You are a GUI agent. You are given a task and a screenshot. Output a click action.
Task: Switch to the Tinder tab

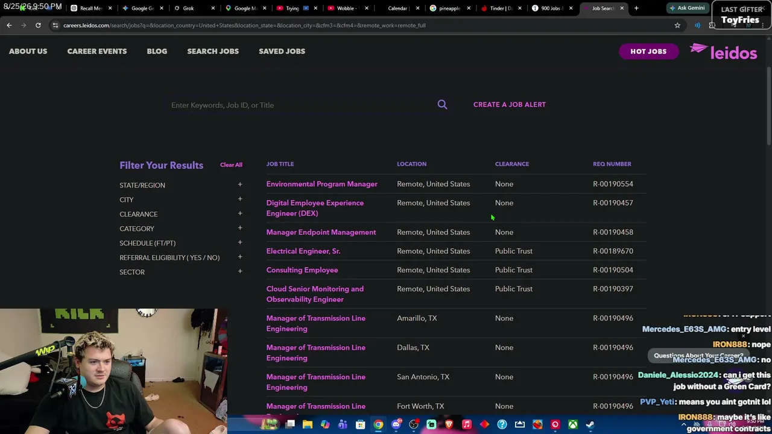click(x=501, y=8)
